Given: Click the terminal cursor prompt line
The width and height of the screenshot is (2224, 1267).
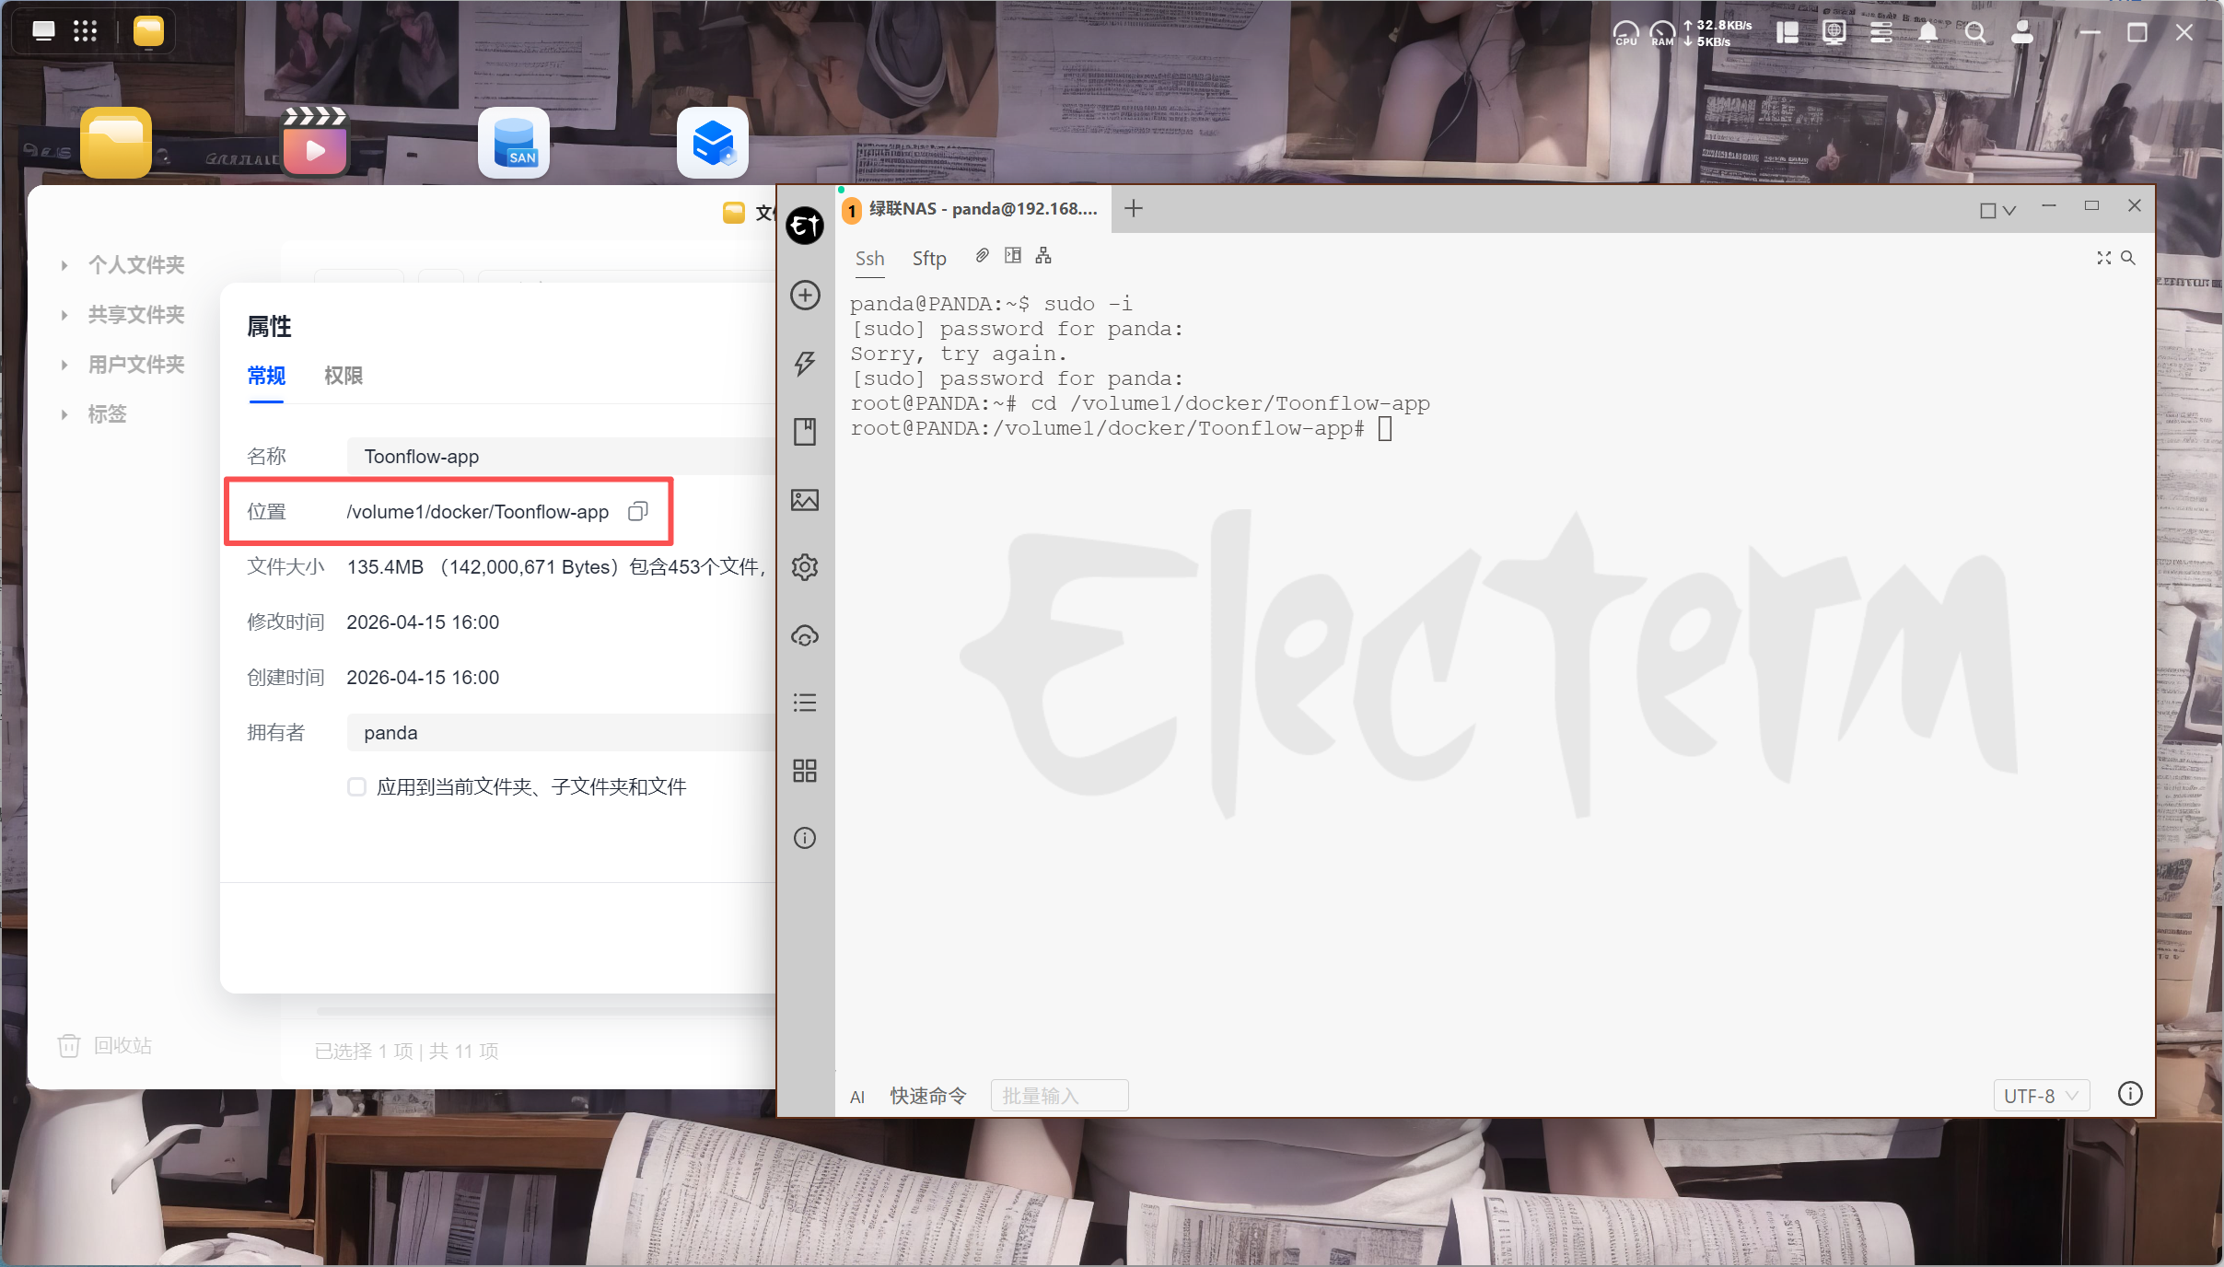Looking at the screenshot, I should tap(1121, 428).
